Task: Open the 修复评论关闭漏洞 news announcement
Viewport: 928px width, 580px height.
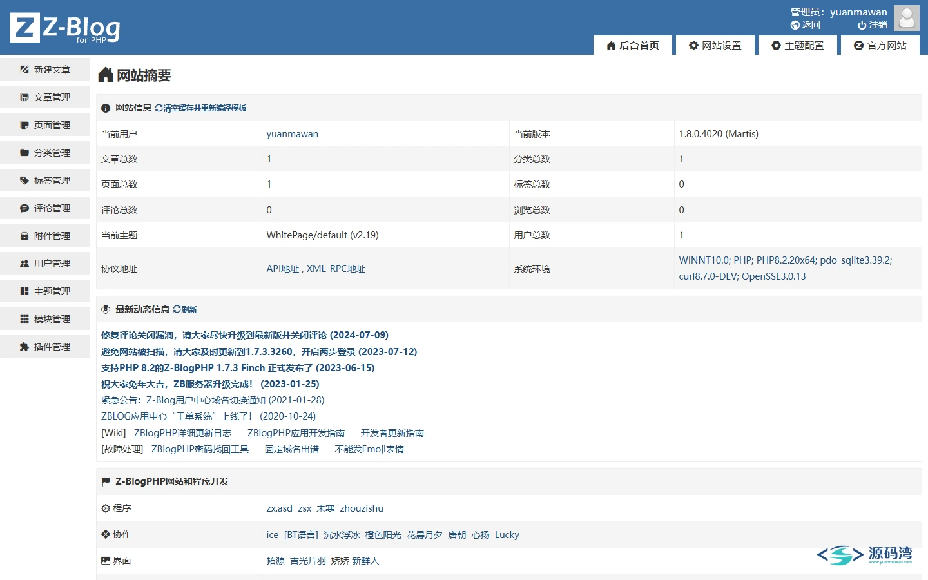Action: click(x=245, y=335)
